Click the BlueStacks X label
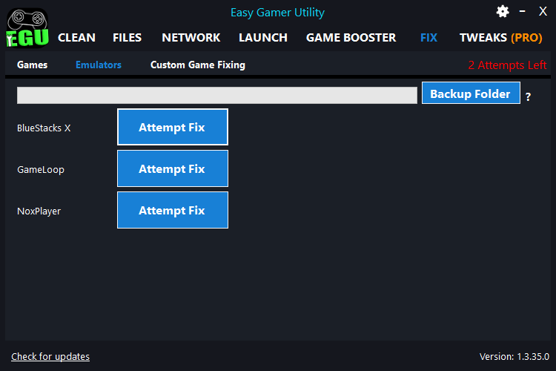This screenshot has width=556, height=371. point(44,128)
